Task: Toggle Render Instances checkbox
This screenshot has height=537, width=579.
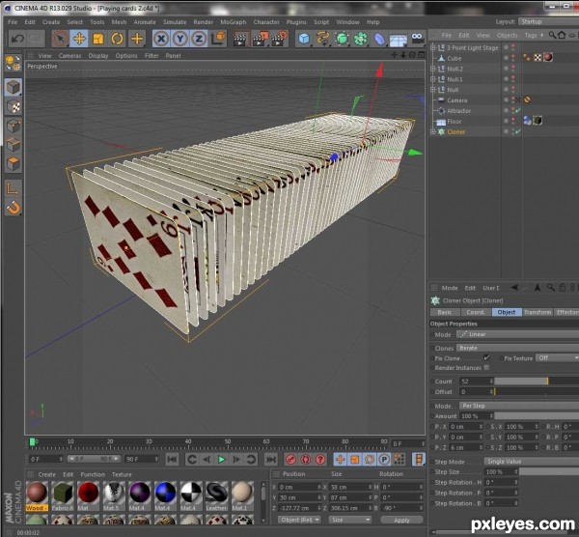Action: pos(486,367)
